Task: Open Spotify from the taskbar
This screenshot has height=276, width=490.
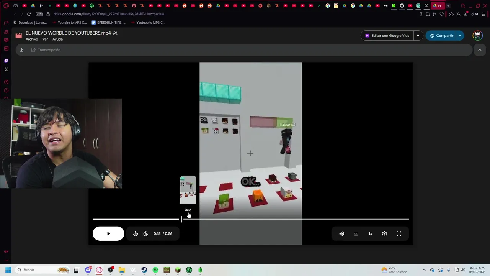Action: point(155,270)
